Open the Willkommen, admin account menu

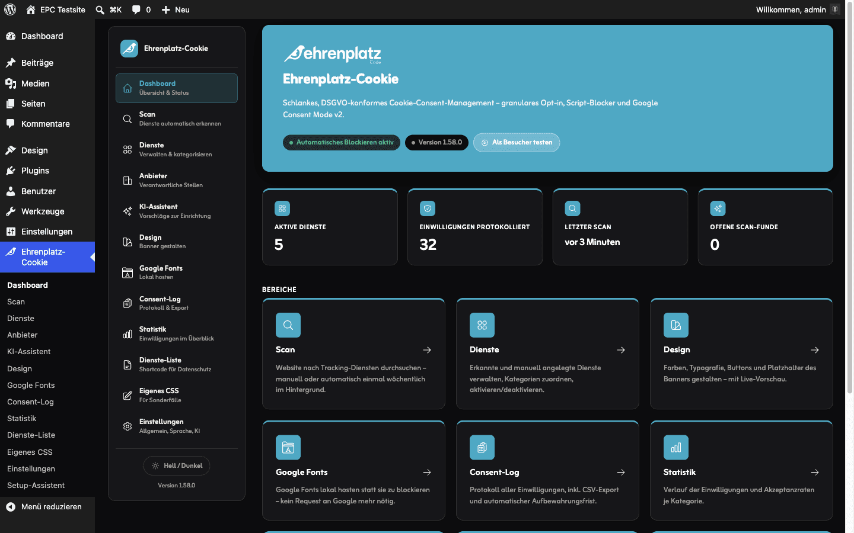(x=798, y=9)
